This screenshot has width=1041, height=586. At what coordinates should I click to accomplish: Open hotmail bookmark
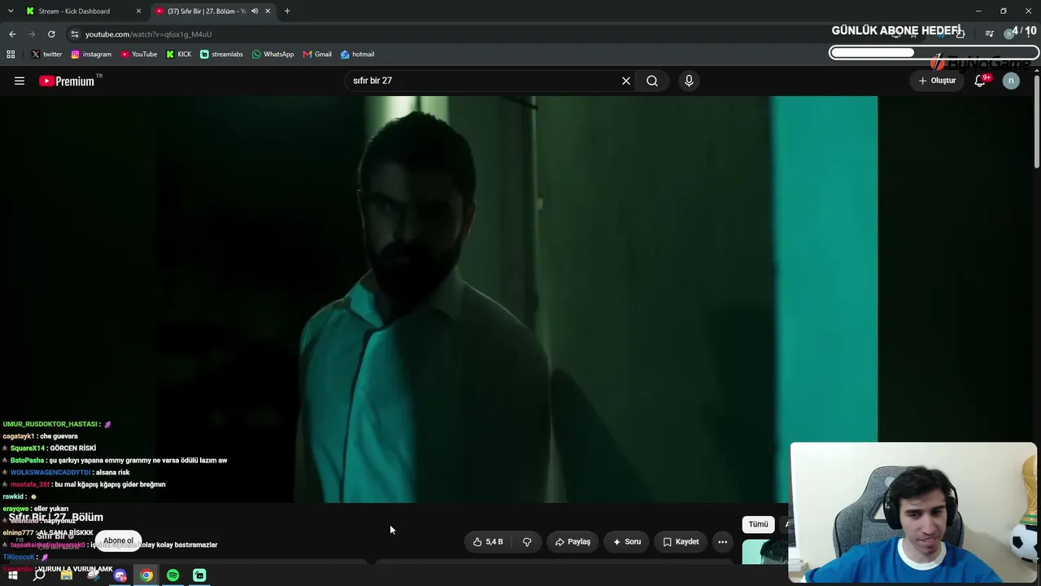(358, 55)
